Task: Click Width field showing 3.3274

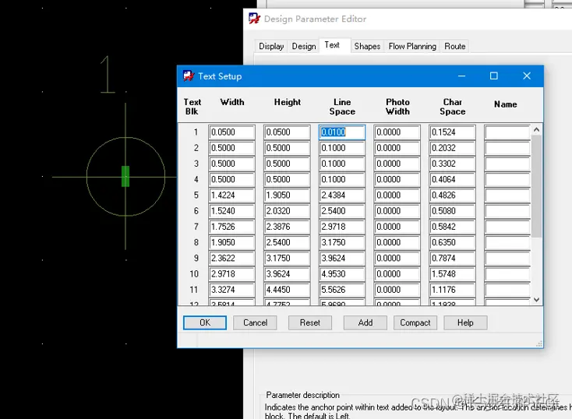Action: pyautogui.click(x=232, y=290)
